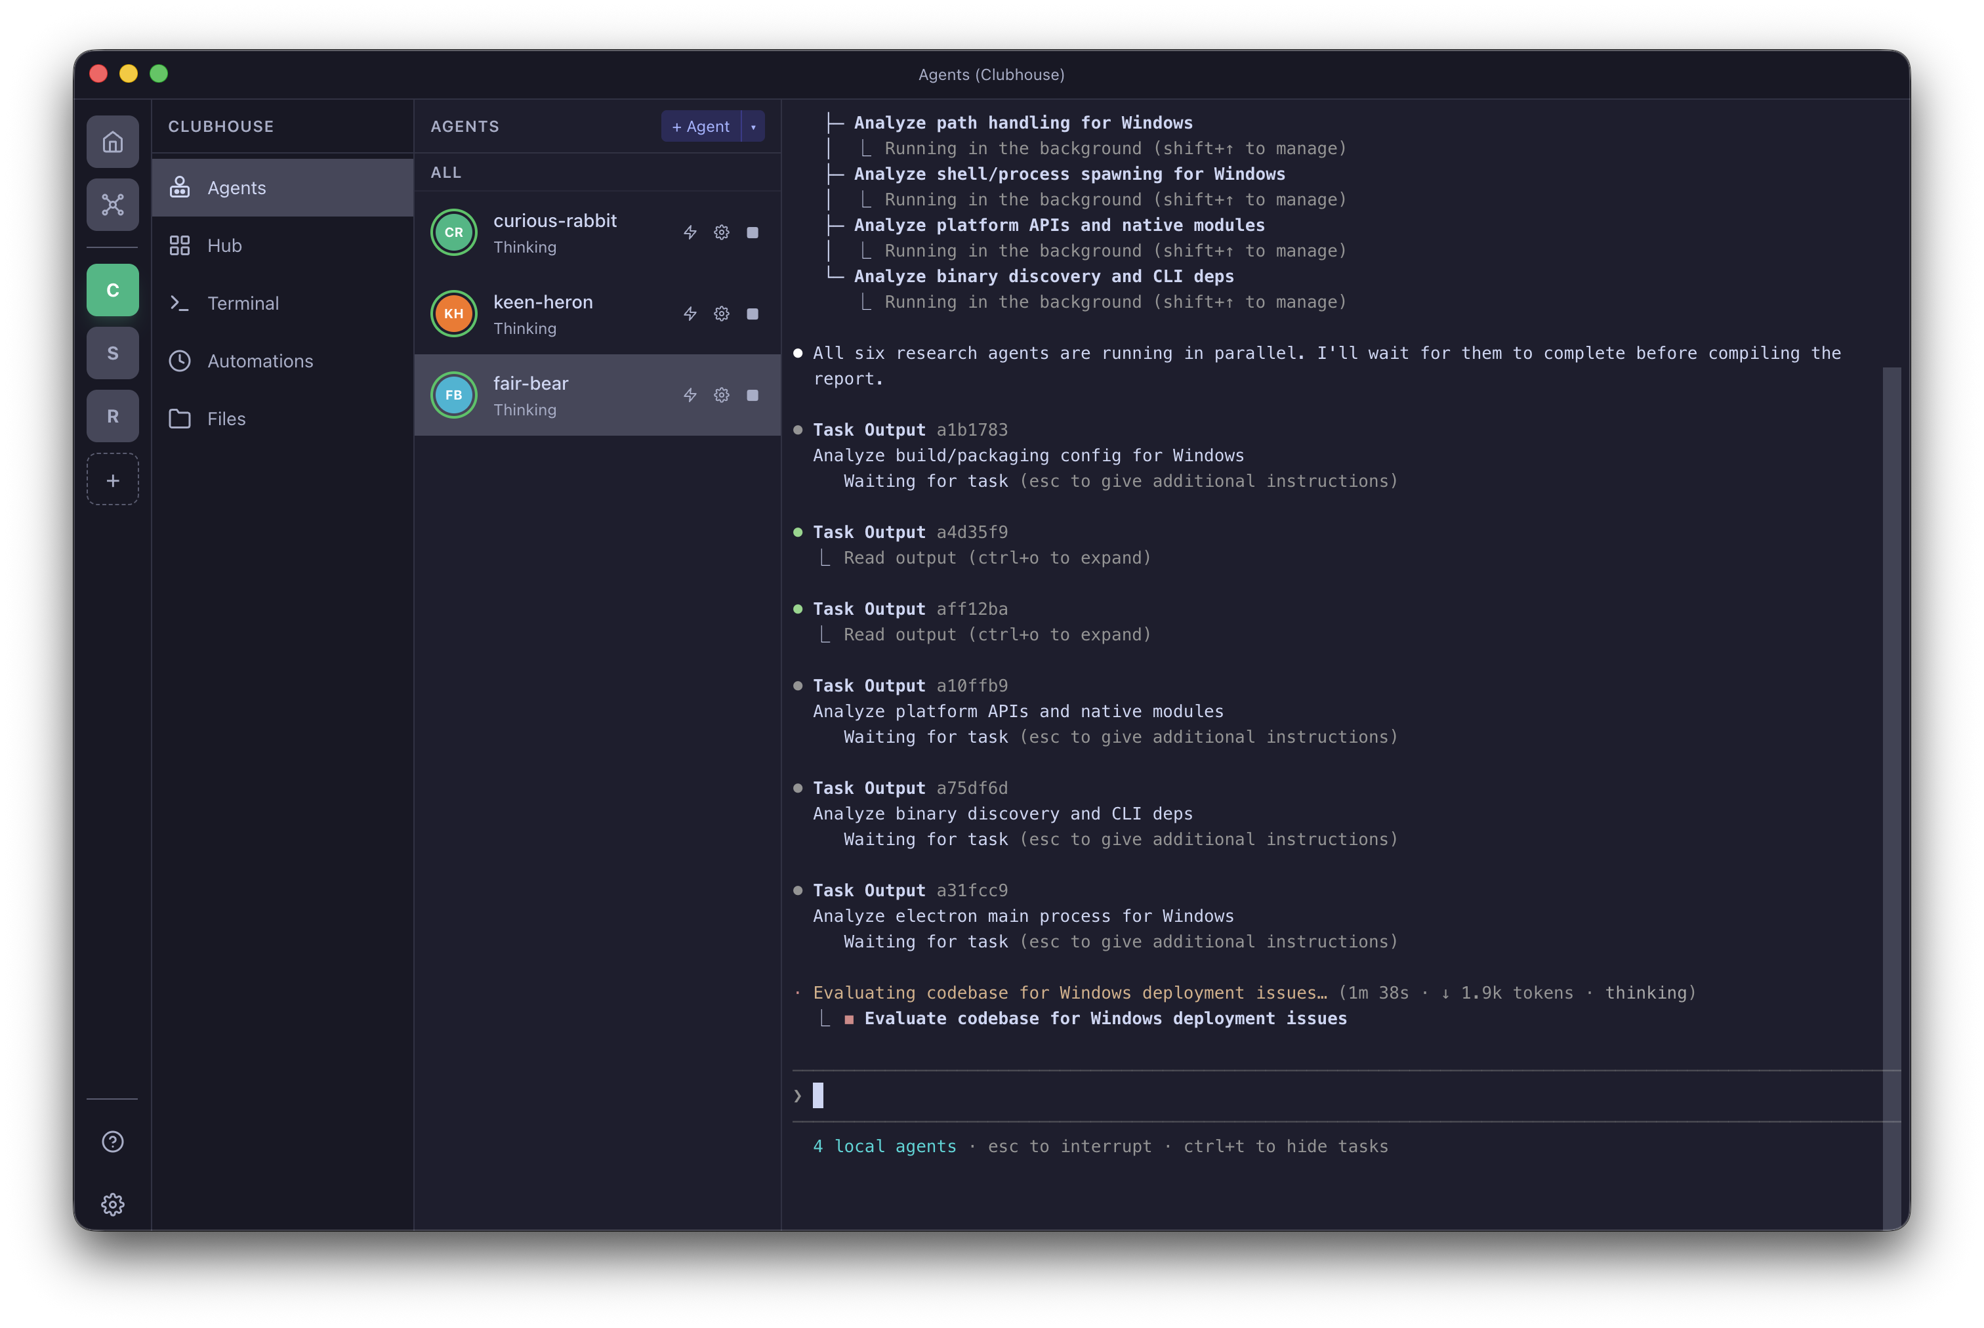This screenshot has height=1328, width=1984.
Task: Stop keen-heron agent with square button
Action: (752, 314)
